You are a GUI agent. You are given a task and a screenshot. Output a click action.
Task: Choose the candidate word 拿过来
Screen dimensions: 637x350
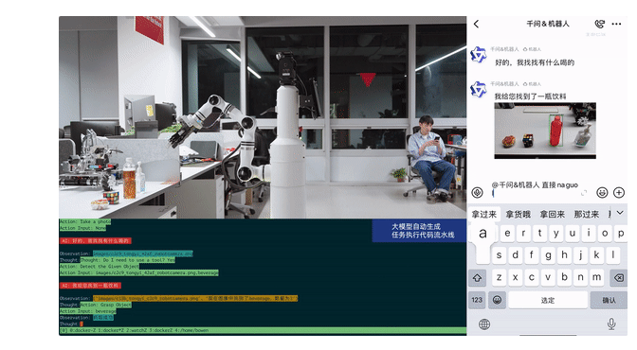[483, 215]
